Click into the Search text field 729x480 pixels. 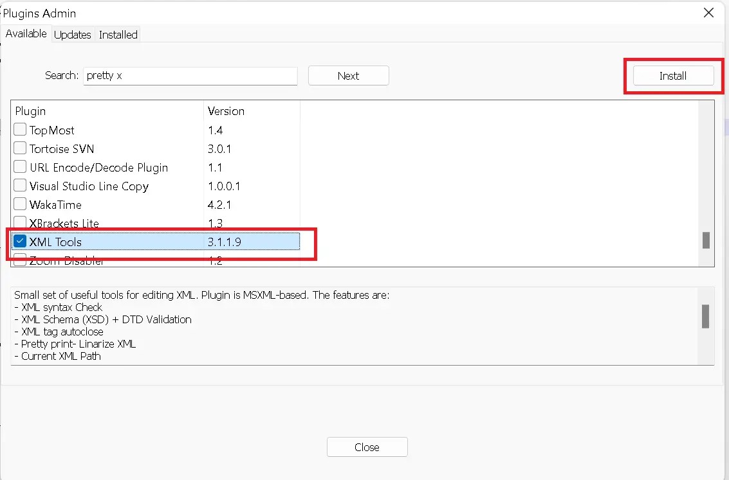point(190,76)
